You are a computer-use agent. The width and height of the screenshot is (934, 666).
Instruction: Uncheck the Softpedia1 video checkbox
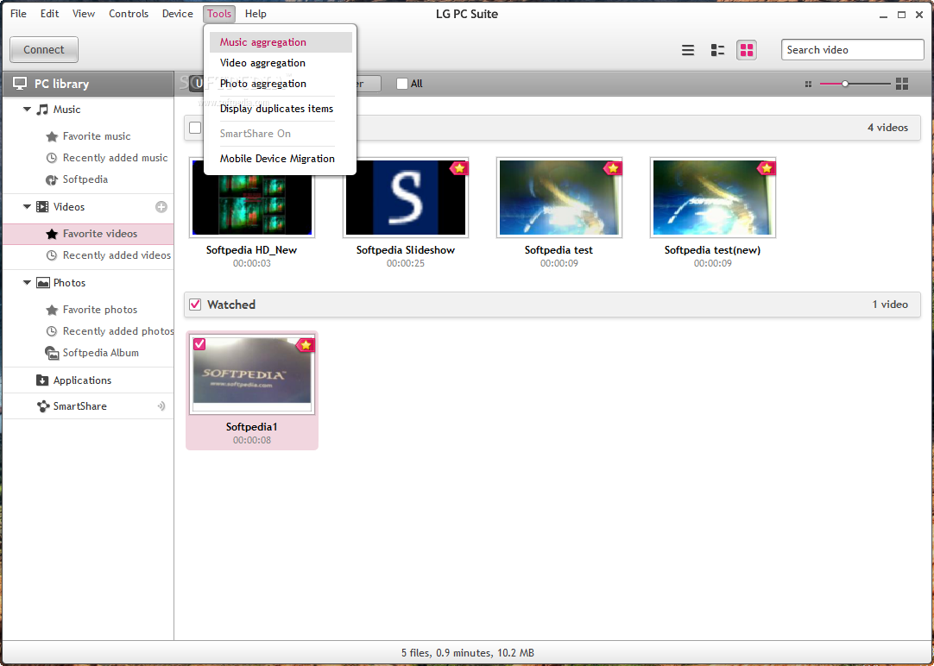tap(199, 344)
